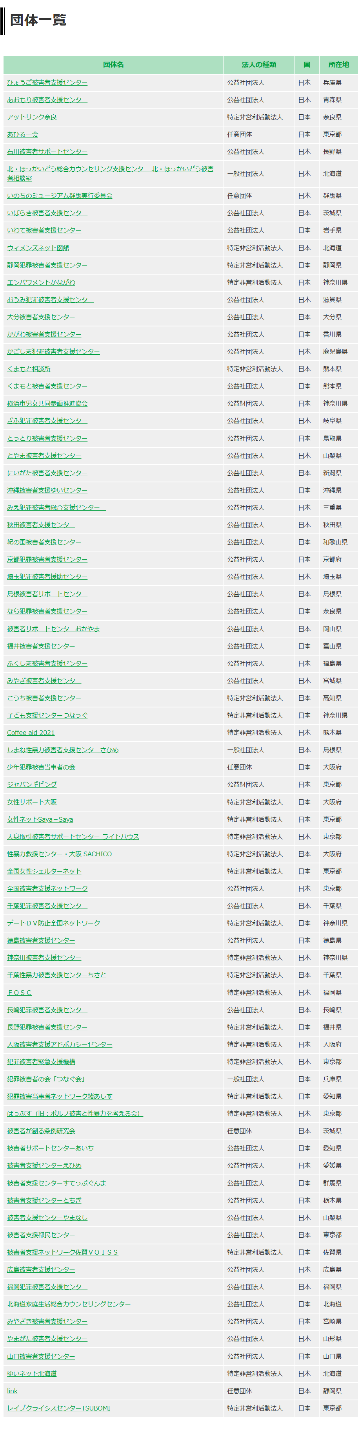Click いばらき被害者支援センター link
This screenshot has width=360, height=1429.
(47, 213)
